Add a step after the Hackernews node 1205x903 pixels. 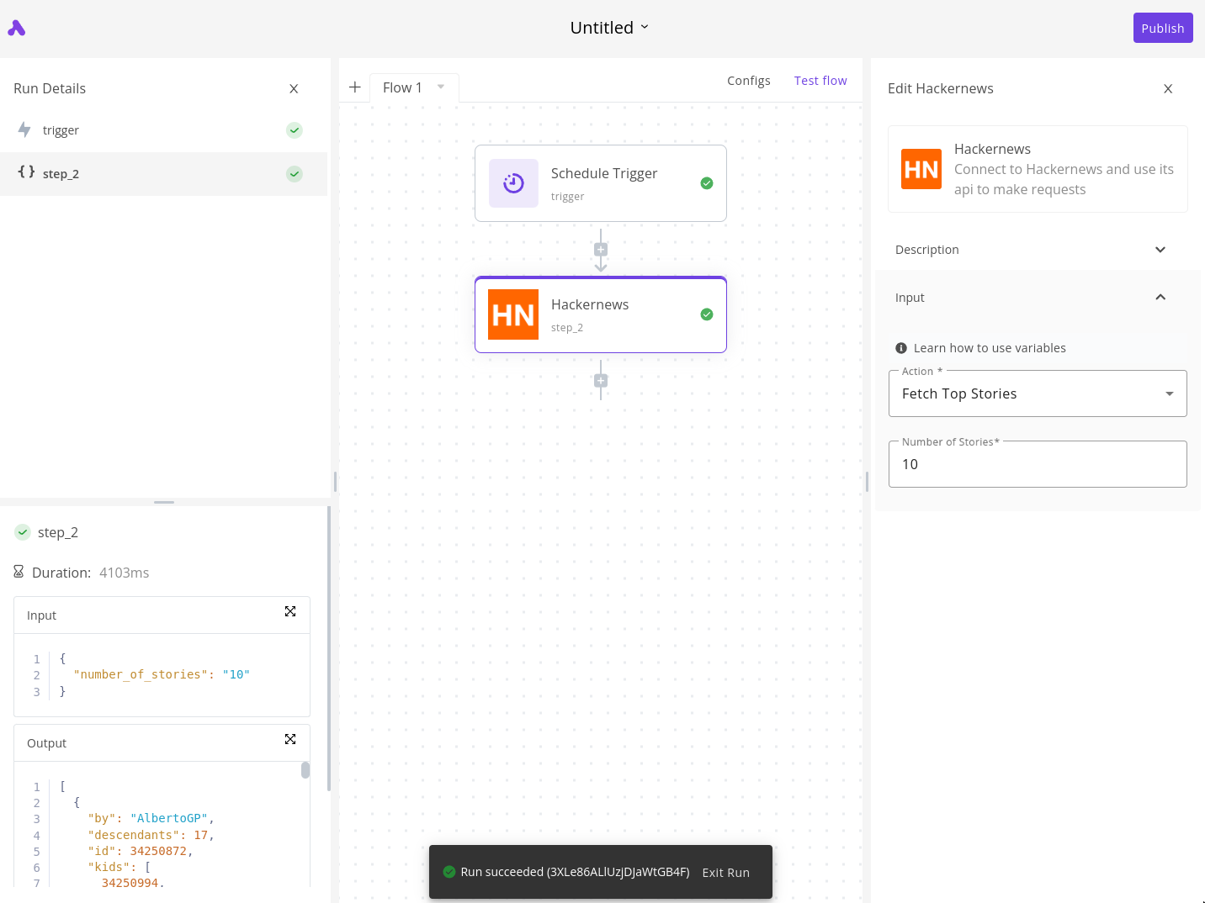pyautogui.click(x=601, y=381)
